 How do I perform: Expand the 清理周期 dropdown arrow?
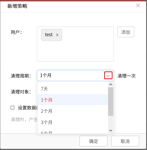[108, 76]
